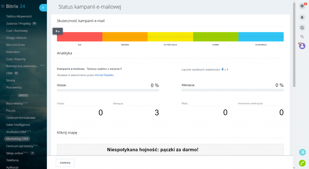Click the help question mark icon
The image size is (309, 169).
(302, 6)
